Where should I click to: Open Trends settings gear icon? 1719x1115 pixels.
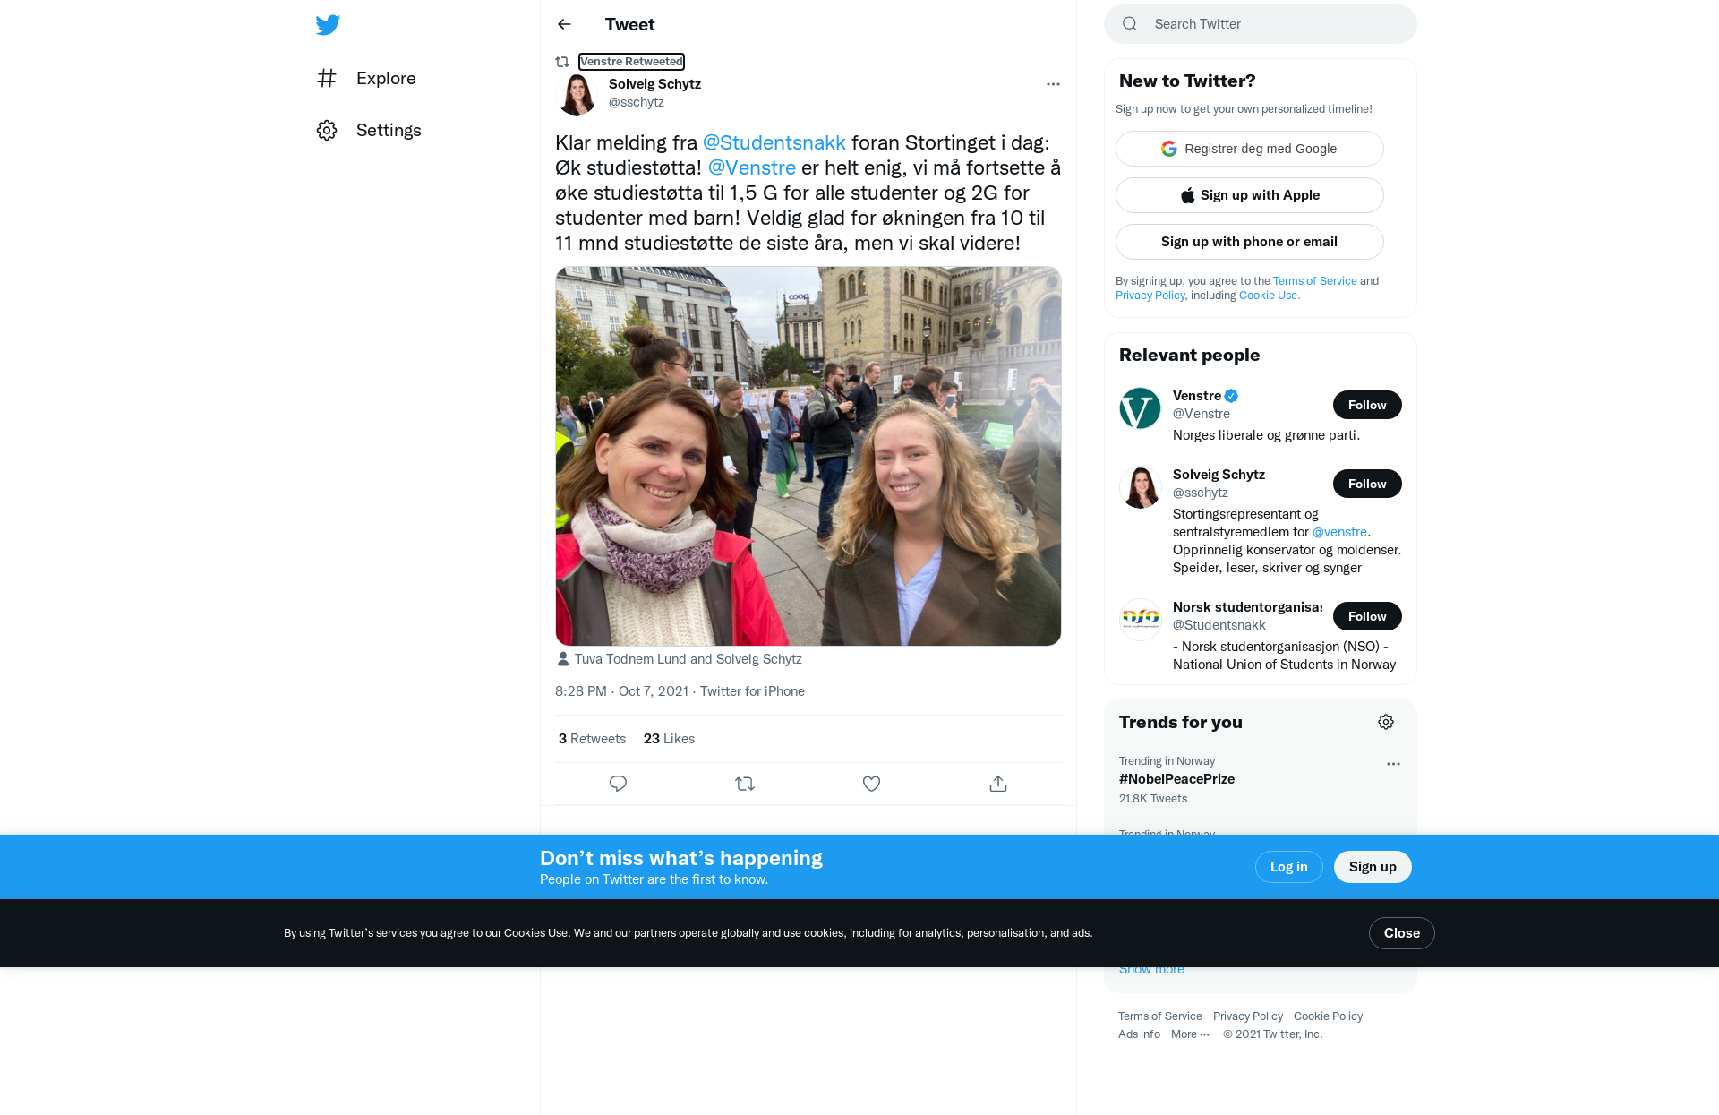pyautogui.click(x=1386, y=722)
